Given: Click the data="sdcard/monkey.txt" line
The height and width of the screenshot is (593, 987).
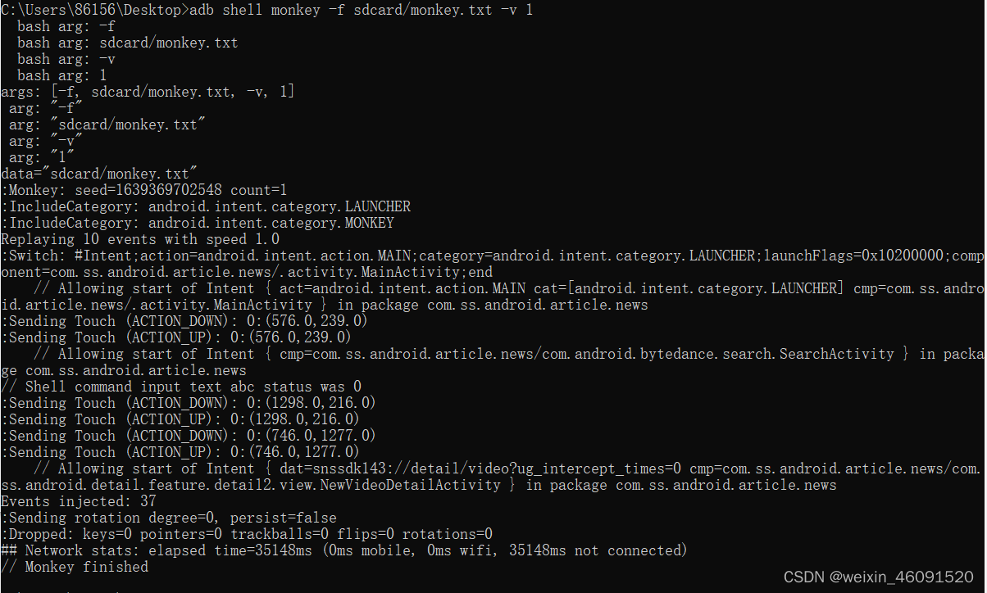Looking at the screenshot, I should [98, 174].
